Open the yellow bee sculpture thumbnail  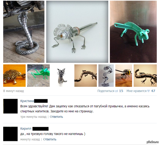[124, 76]
